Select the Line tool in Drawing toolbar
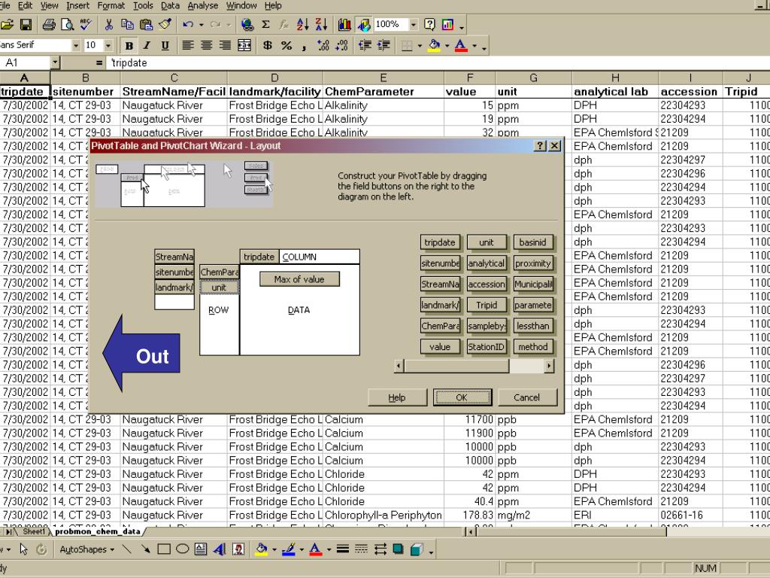 point(126,549)
